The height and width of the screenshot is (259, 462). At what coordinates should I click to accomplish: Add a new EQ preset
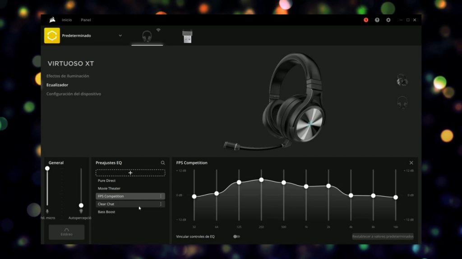click(x=130, y=173)
